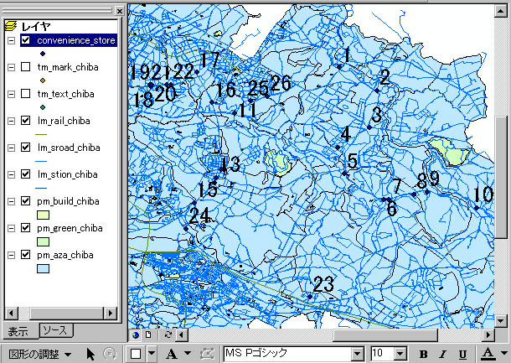Collapse the tm_mark_chiba layer legend
Screen dimensions: 511x363
click(12, 67)
